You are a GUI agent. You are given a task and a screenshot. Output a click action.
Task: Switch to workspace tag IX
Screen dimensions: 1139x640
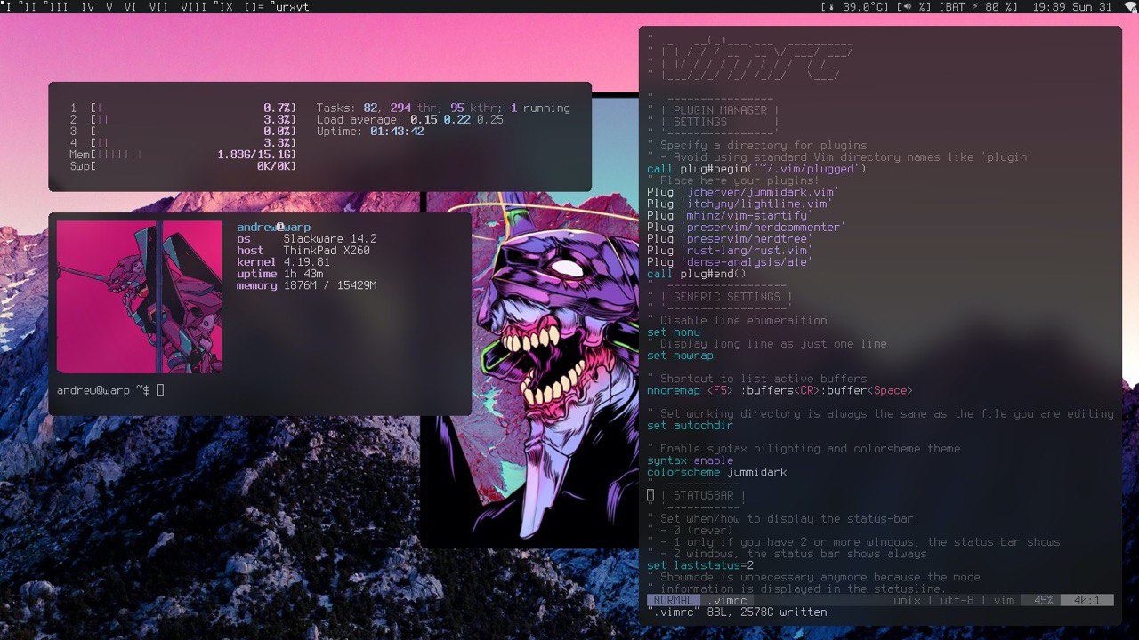click(x=224, y=6)
